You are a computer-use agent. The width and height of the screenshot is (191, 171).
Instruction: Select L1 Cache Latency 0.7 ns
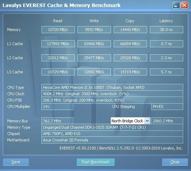167,44
